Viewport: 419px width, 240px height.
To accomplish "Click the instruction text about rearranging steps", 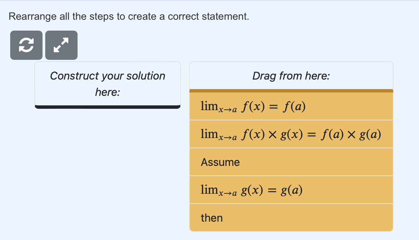I will [128, 16].
